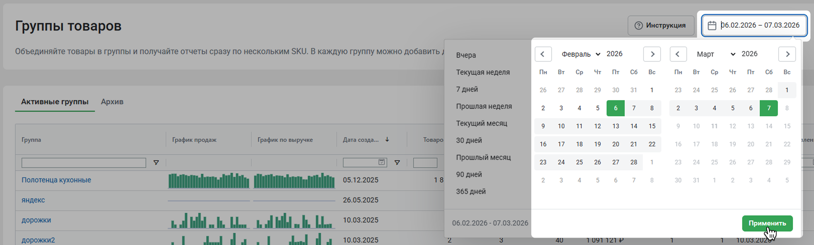Click next month arrow in March calendar
This screenshot has height=245, width=814.
pos(787,54)
